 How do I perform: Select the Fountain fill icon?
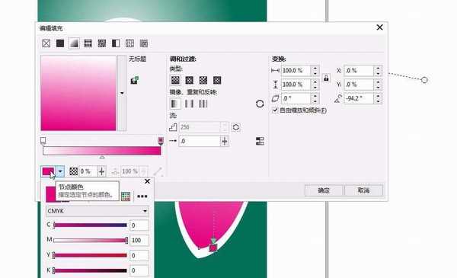(74, 43)
